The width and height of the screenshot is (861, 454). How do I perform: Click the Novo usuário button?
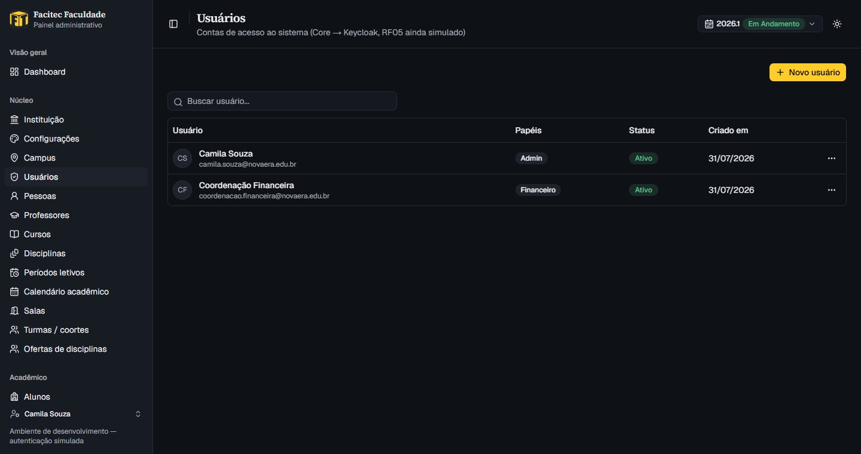click(807, 72)
